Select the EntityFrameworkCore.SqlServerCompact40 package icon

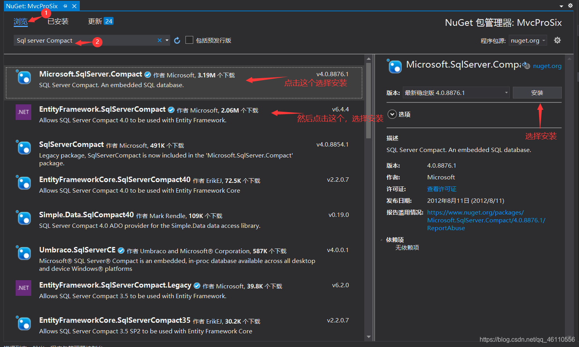pyautogui.click(x=23, y=182)
